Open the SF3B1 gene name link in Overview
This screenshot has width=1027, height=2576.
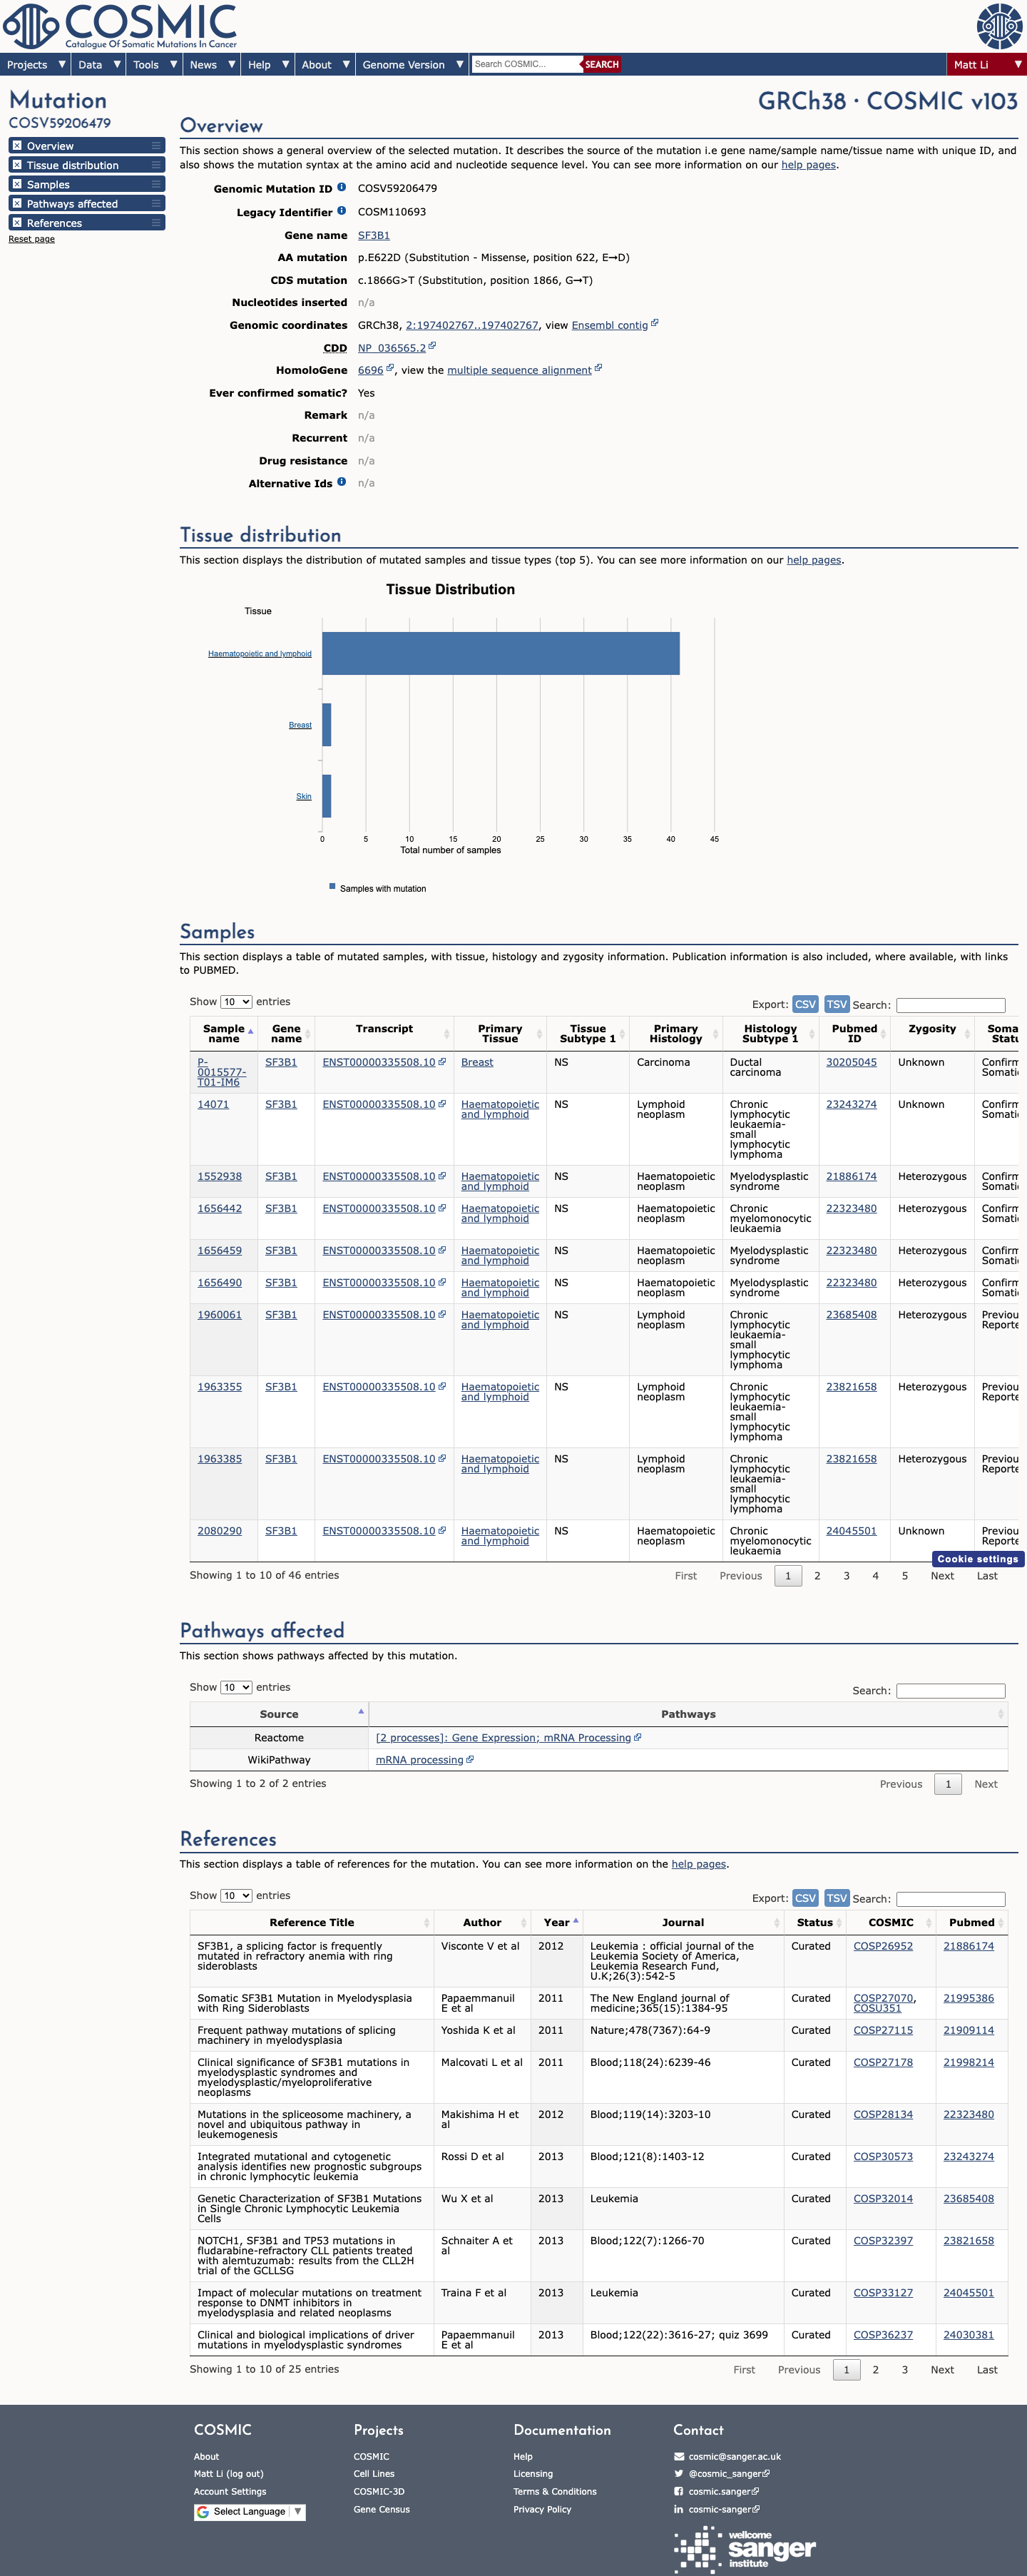pos(374,235)
